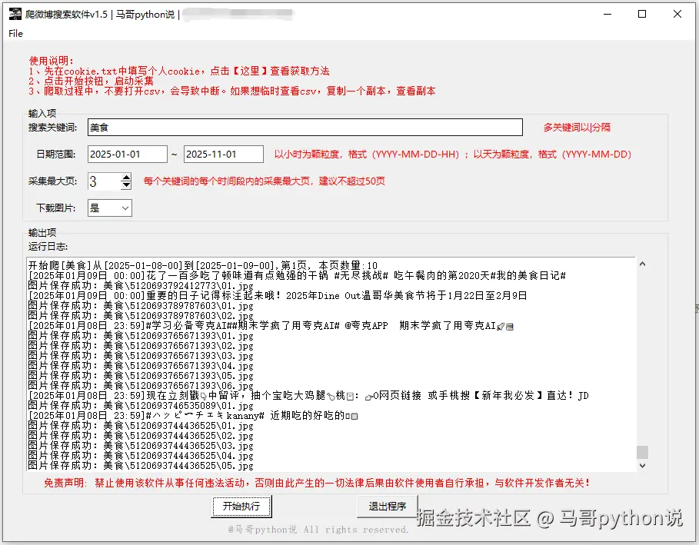Maximize the application window

(644, 14)
